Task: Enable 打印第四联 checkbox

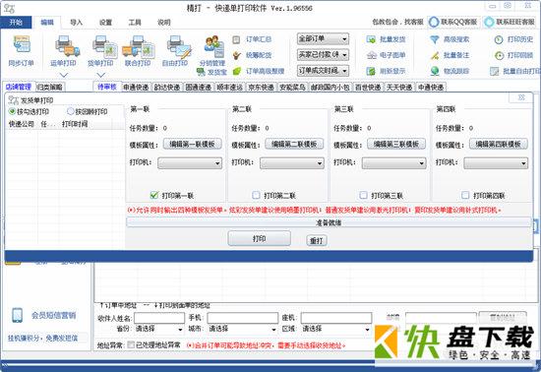Action: 465,195
